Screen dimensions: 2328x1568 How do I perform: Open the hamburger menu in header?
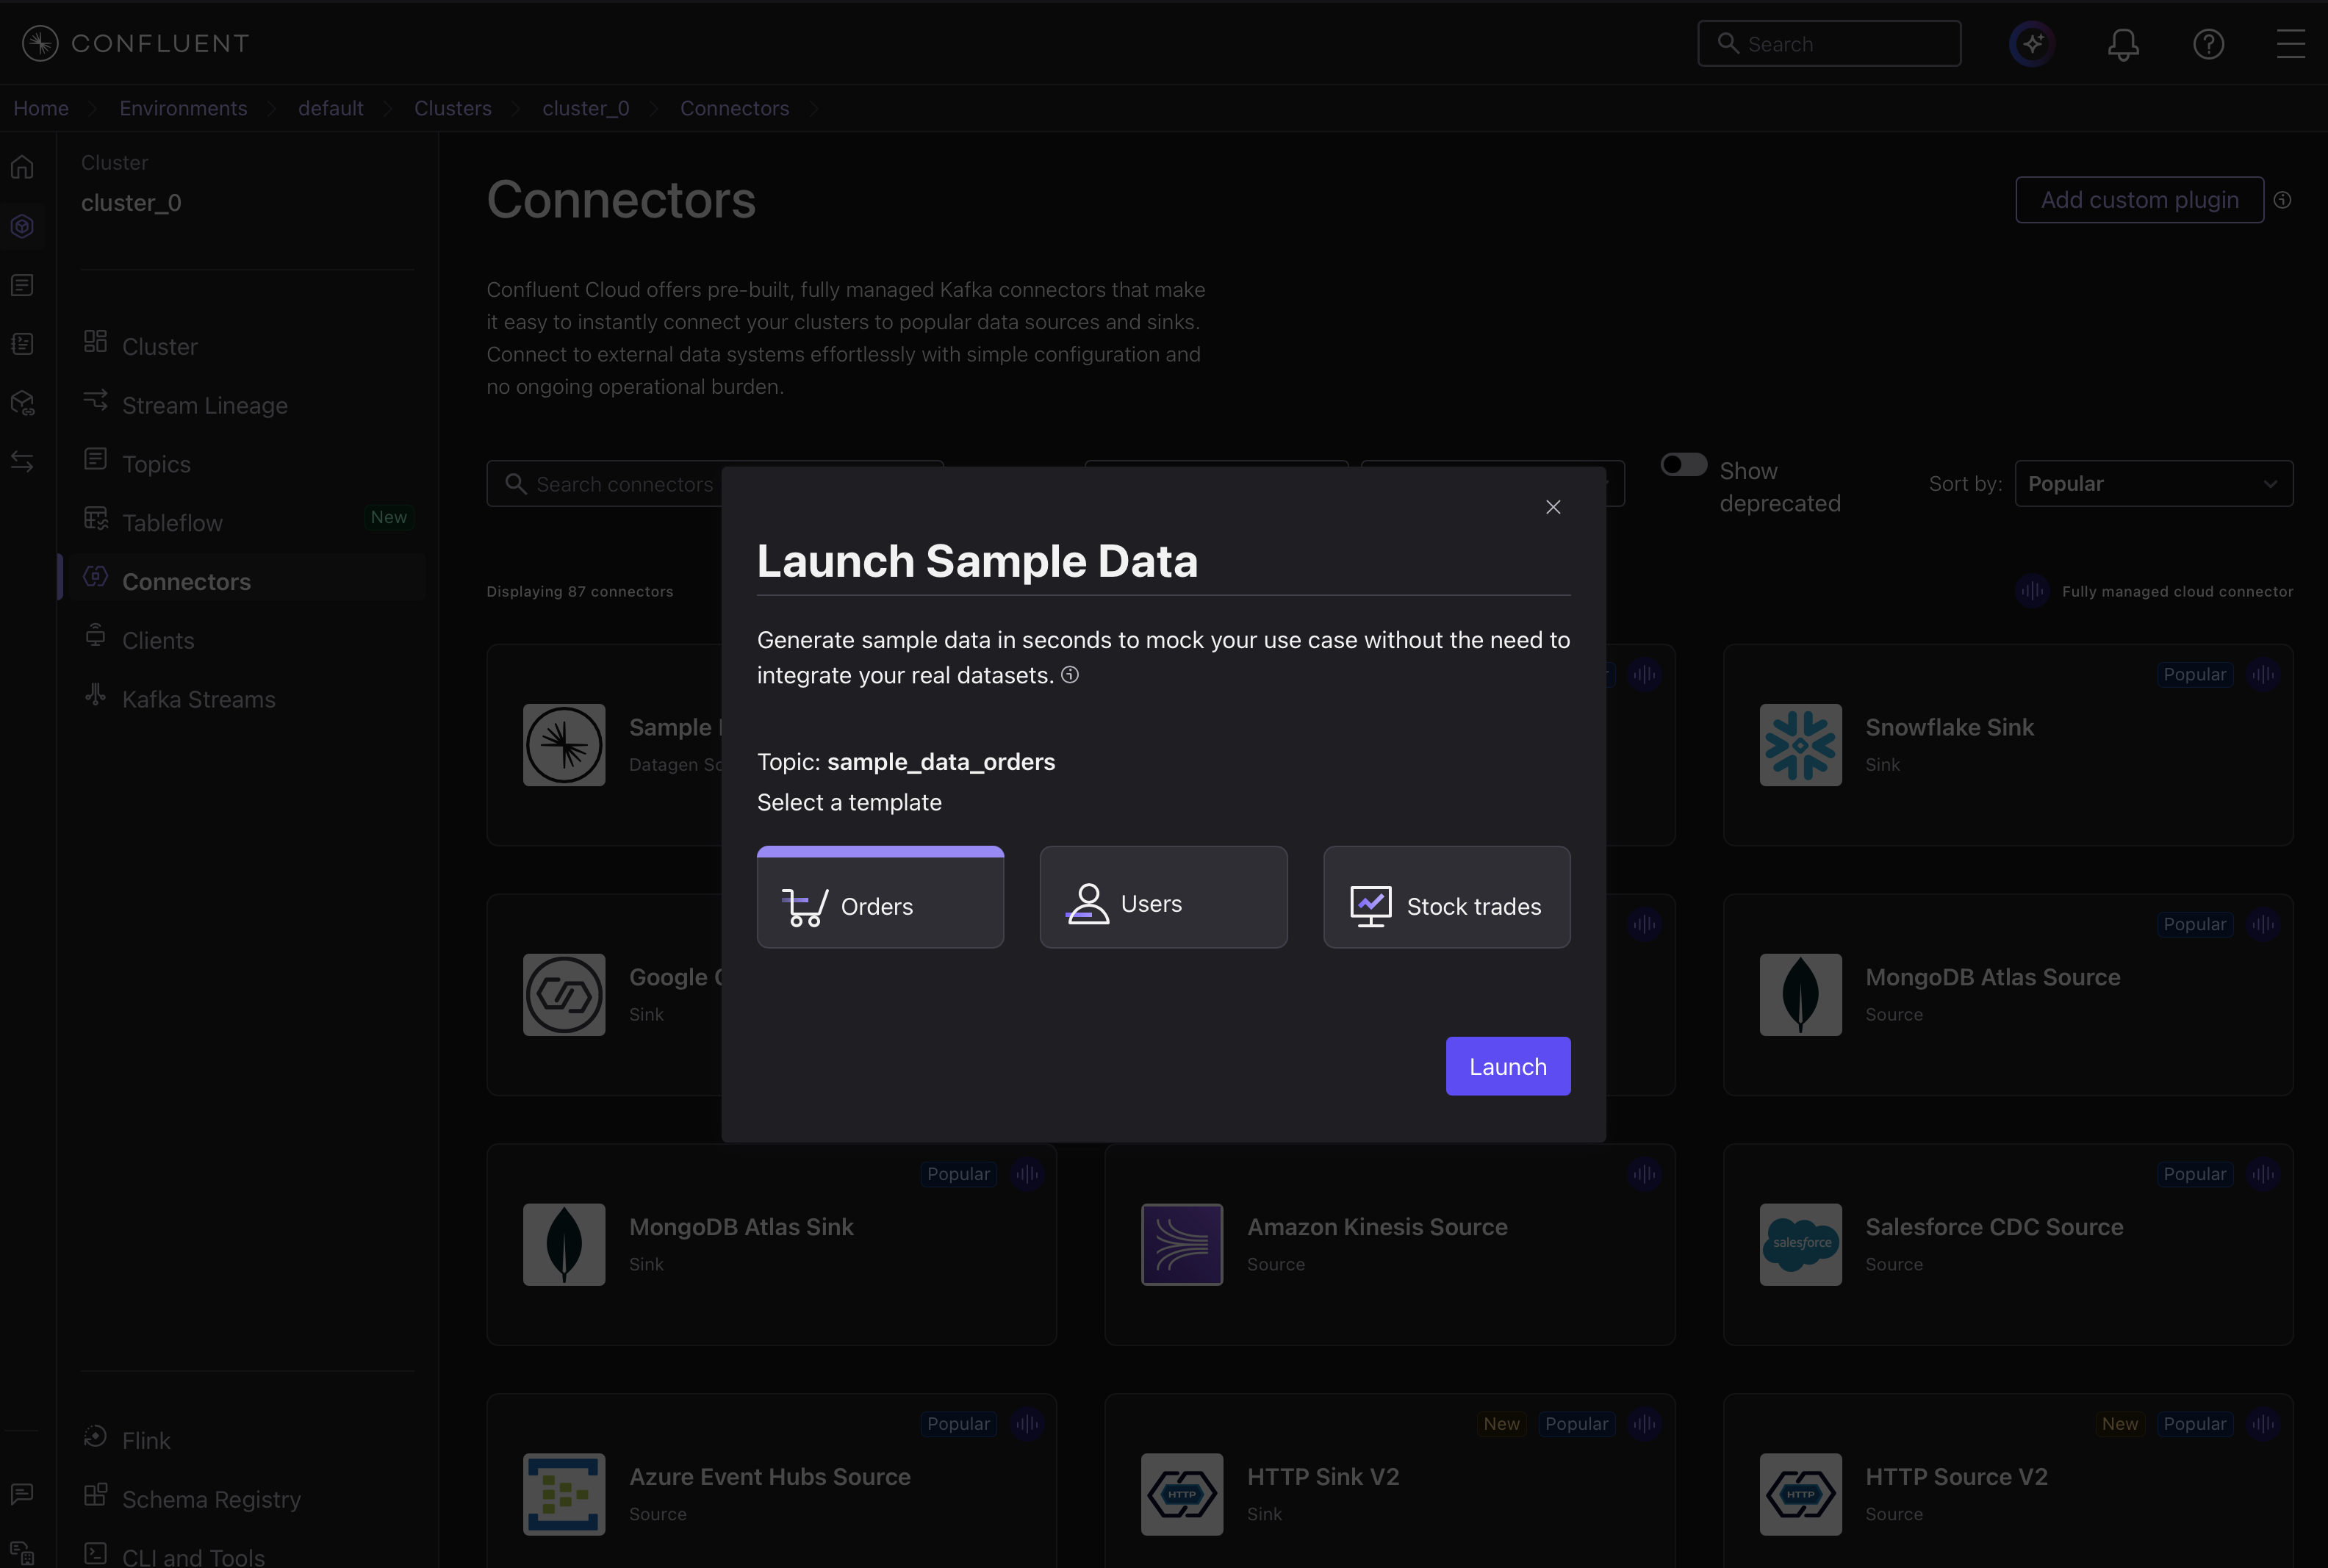[x=2291, y=44]
